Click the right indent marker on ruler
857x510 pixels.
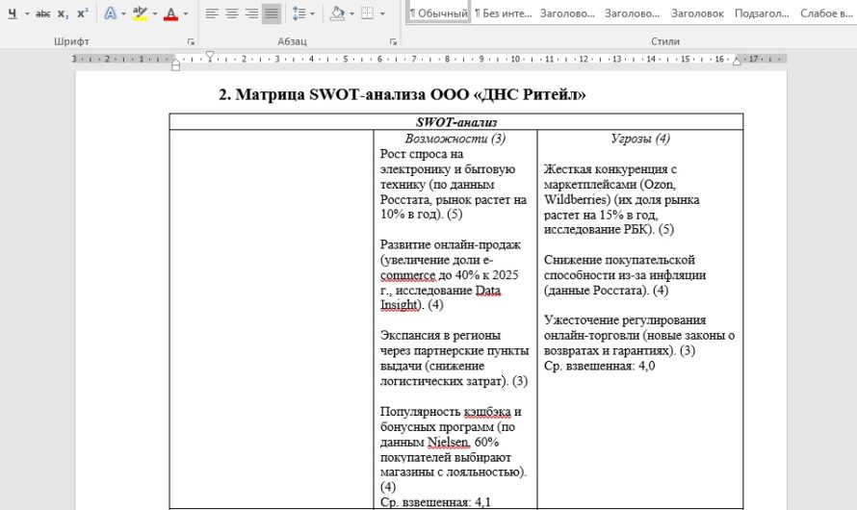click(x=737, y=62)
